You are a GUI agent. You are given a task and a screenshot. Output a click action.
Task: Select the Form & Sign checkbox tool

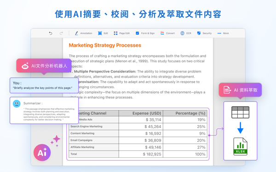point(145,33)
